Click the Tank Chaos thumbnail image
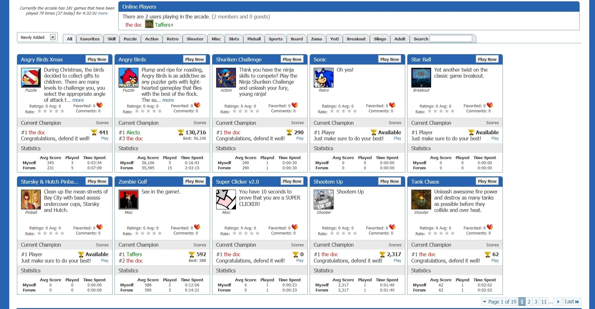The width and height of the screenshot is (595, 309). pyautogui.click(x=421, y=200)
